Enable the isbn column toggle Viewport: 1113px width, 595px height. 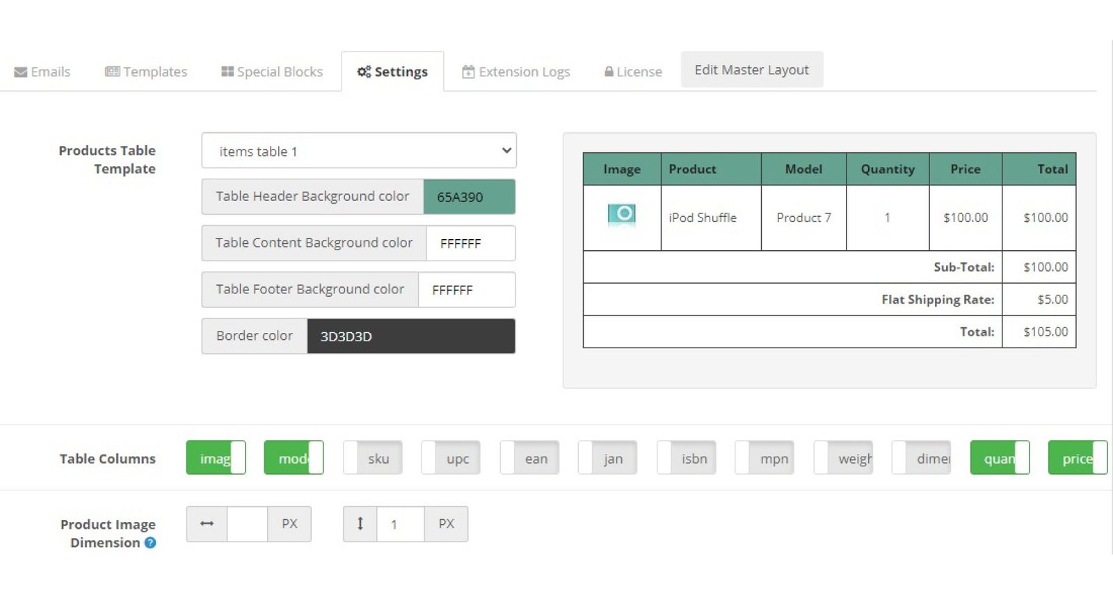coord(687,458)
